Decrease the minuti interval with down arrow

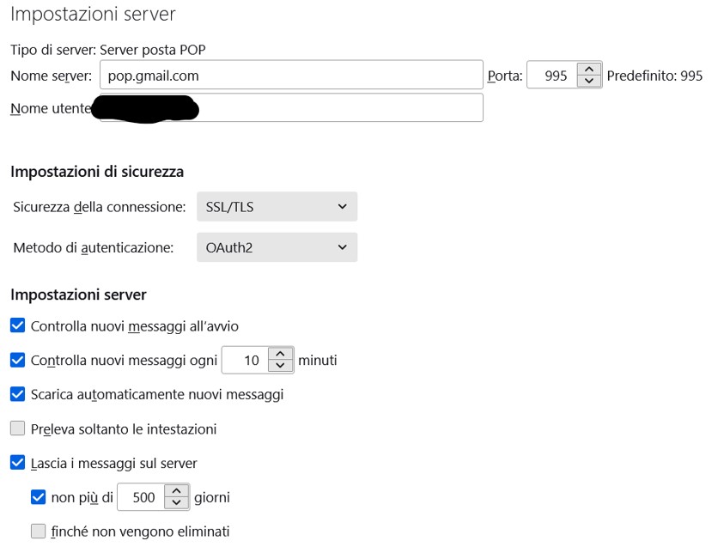[280, 366]
